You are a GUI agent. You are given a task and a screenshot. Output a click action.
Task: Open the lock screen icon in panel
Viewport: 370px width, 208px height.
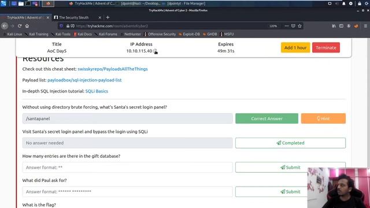[360, 3]
